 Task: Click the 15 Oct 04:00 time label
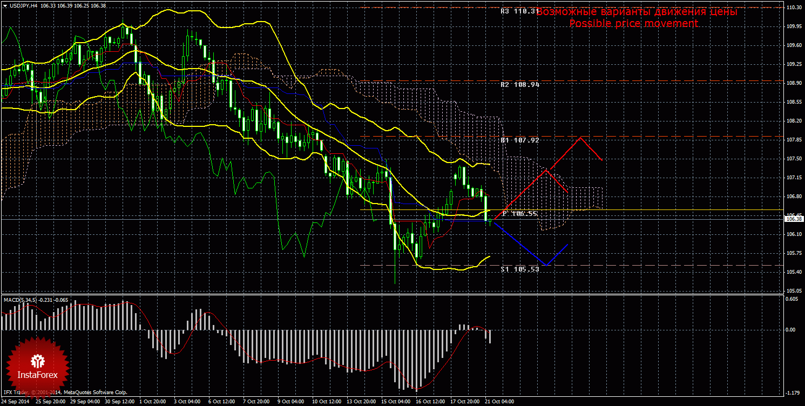tap(397, 402)
